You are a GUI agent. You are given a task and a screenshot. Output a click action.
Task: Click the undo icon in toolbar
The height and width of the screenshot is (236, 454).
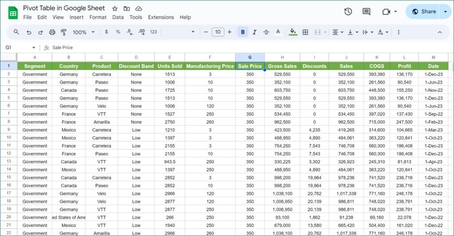[x=29, y=32]
